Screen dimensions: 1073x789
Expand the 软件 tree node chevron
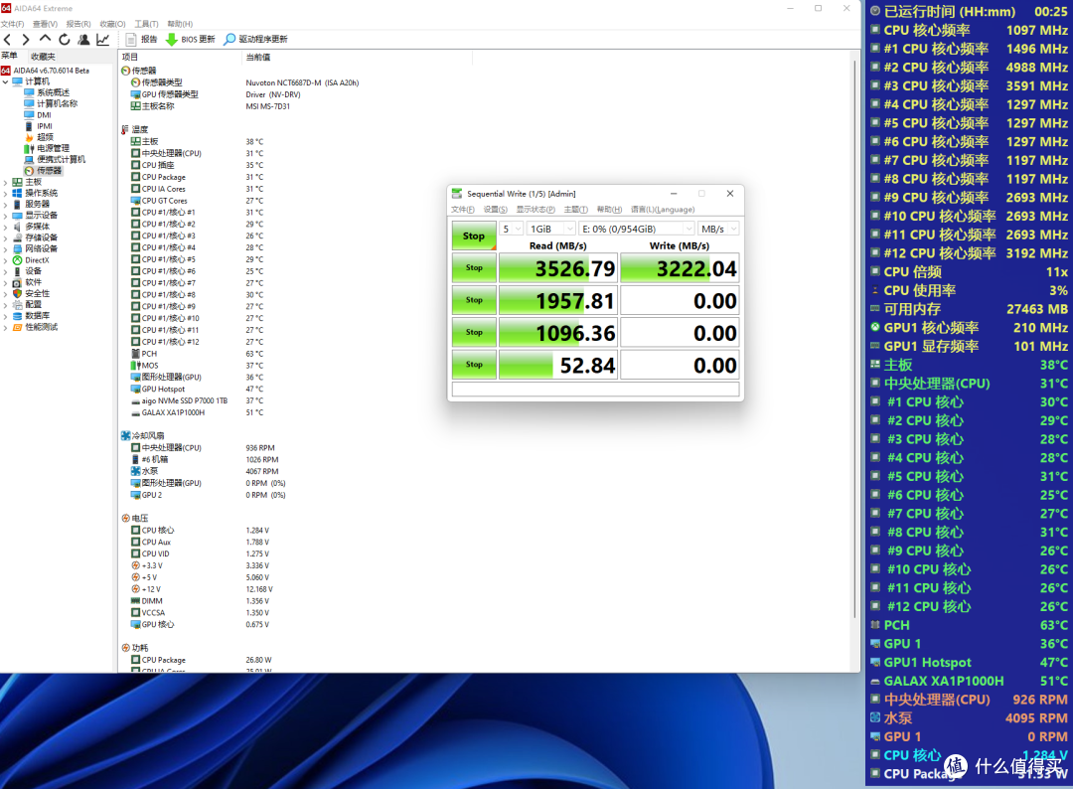(6, 282)
